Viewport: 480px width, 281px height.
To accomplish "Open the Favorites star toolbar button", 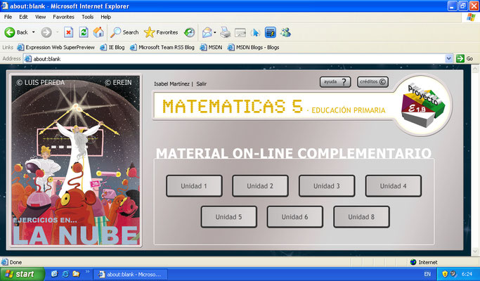I will [161, 32].
